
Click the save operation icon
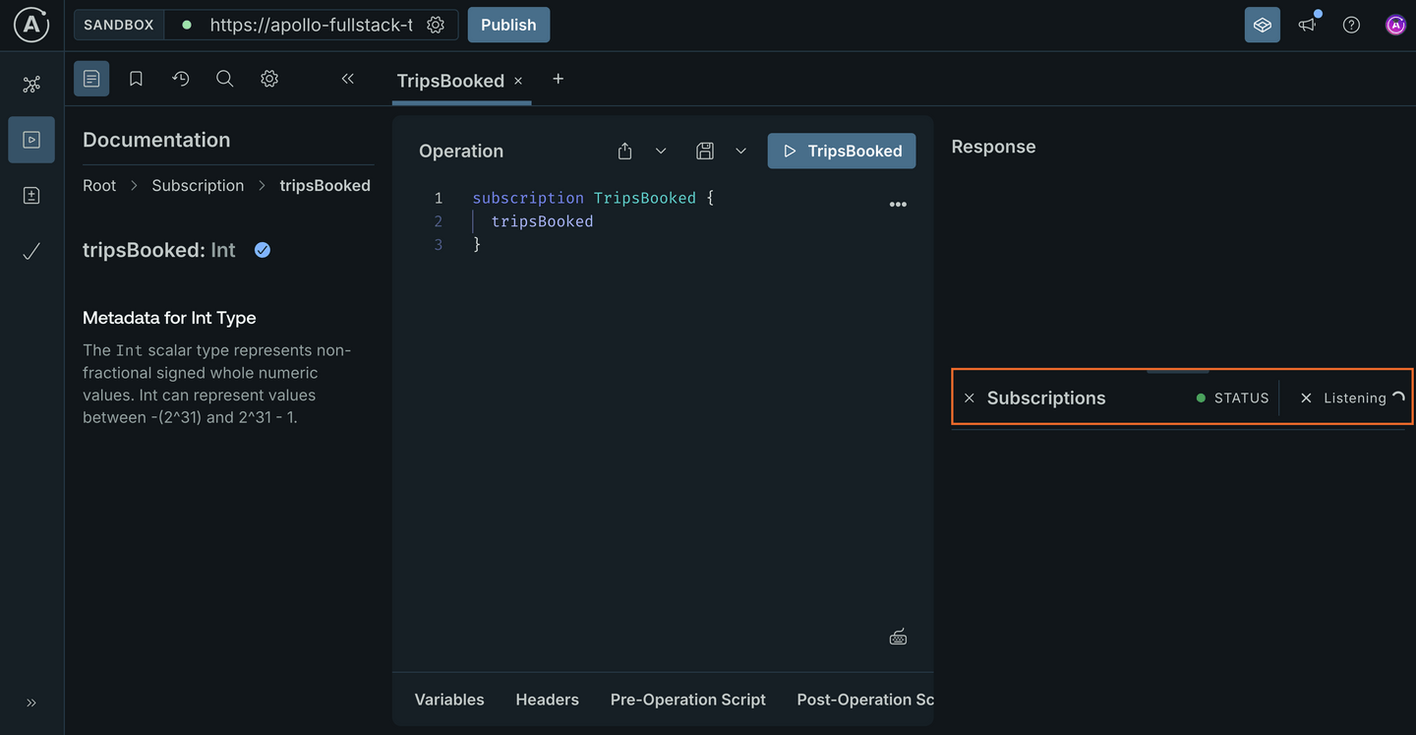(x=704, y=151)
